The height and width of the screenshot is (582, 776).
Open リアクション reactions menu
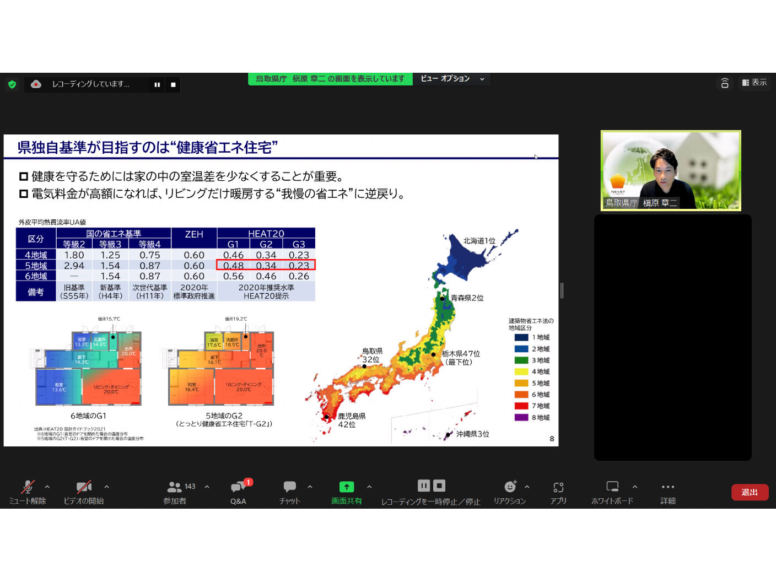(510, 492)
